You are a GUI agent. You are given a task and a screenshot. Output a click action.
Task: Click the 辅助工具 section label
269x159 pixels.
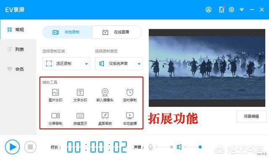point(50,82)
